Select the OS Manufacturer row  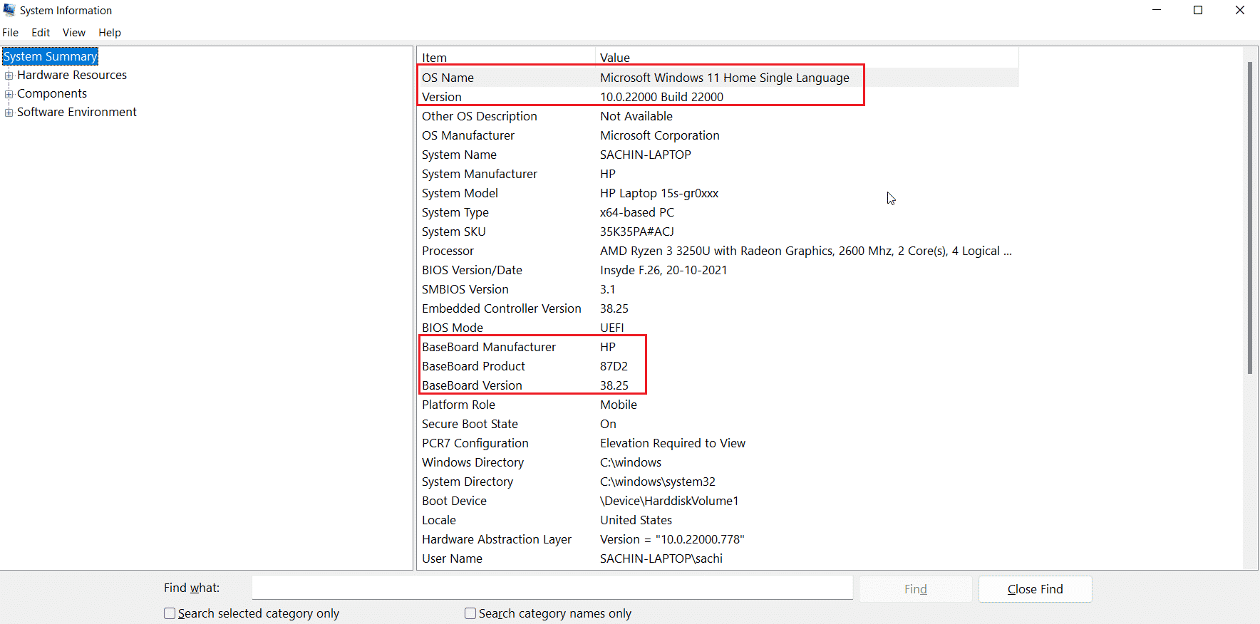tap(718, 135)
